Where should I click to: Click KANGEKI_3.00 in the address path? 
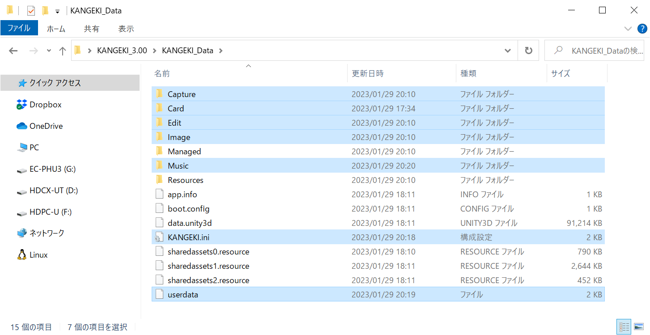122,51
